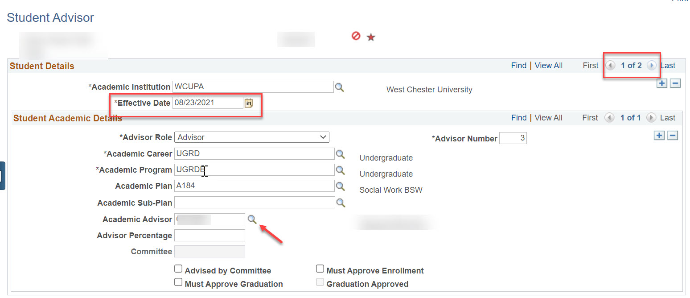Open the Advisor Role dropdown

click(252, 137)
